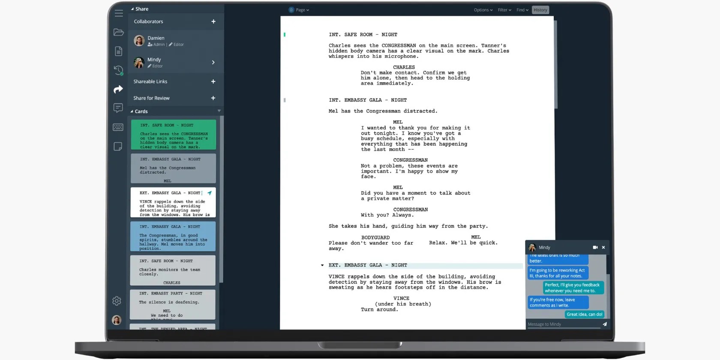Select the Collaborators heading
The width and height of the screenshot is (720, 360).
click(x=148, y=21)
